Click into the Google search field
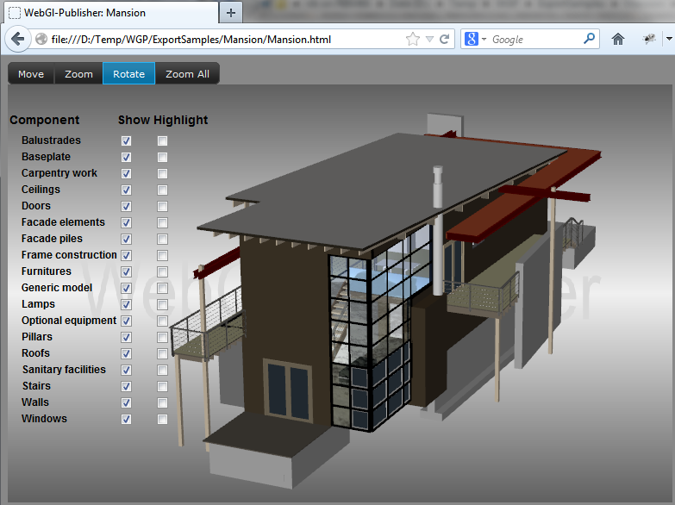This screenshot has width=675, height=505. tap(534, 40)
